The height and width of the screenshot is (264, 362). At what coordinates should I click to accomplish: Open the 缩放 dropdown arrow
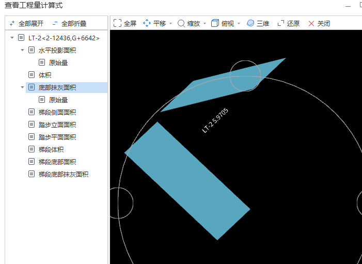click(x=204, y=23)
